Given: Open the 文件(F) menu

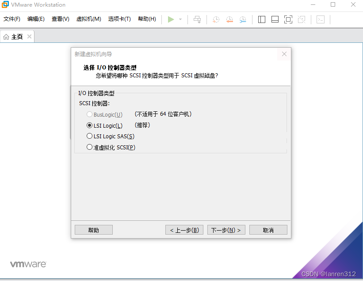Looking at the screenshot, I should [x=12, y=19].
